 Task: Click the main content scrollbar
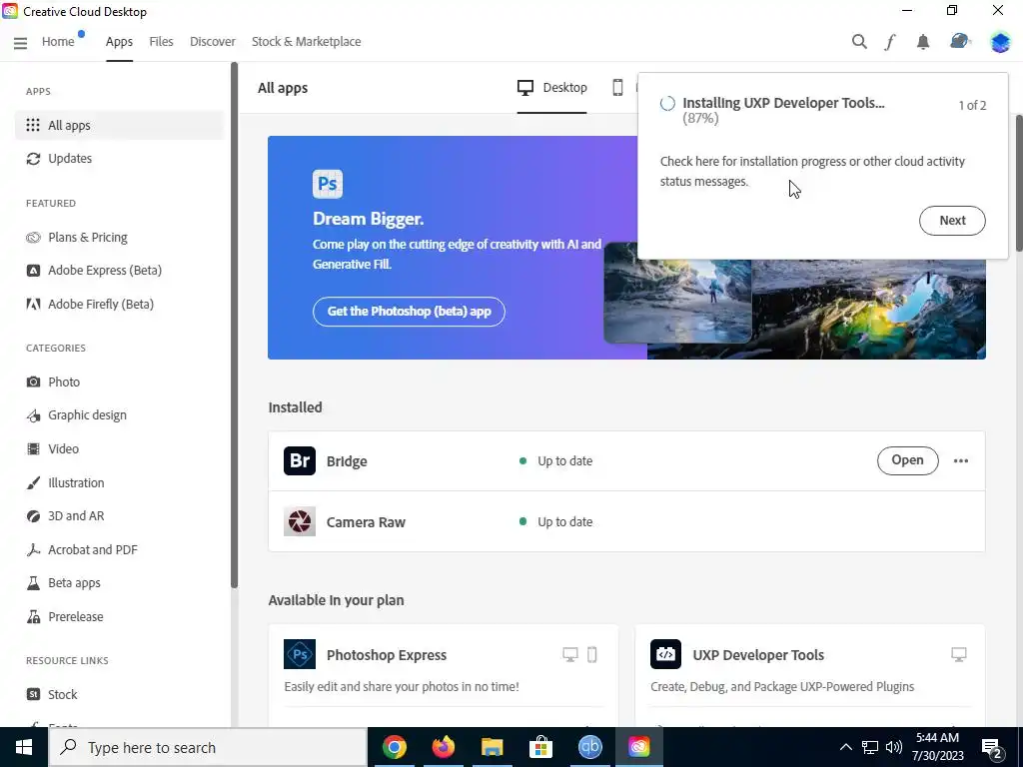point(1018,183)
